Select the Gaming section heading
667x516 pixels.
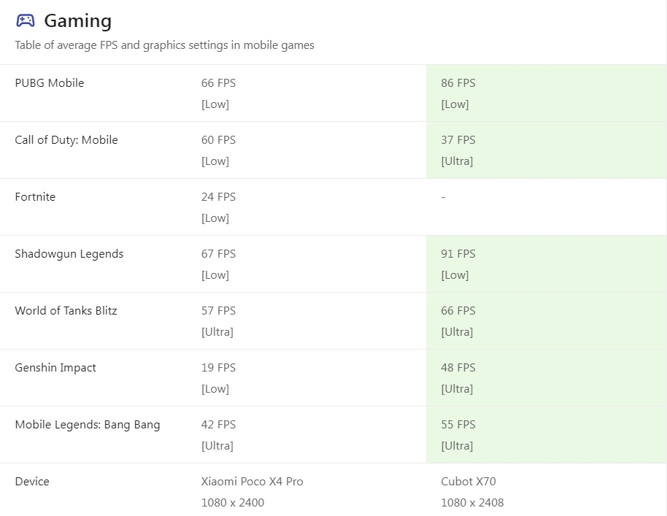coord(78,21)
